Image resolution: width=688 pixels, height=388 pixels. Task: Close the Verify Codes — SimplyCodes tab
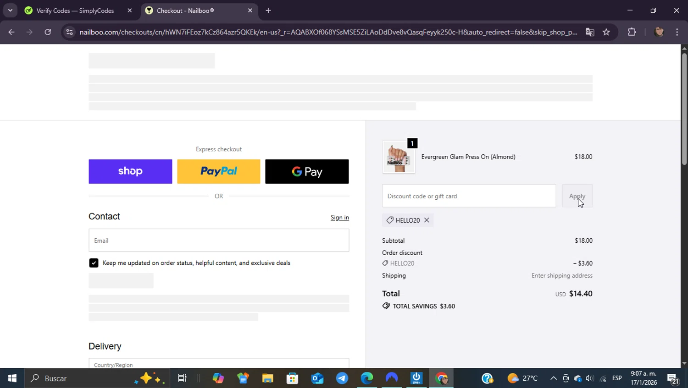pos(129,11)
